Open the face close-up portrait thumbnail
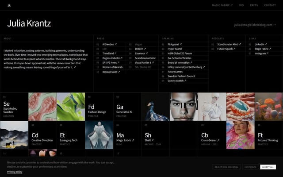Viewport: 283px width, 177px height. (x=184, y=107)
